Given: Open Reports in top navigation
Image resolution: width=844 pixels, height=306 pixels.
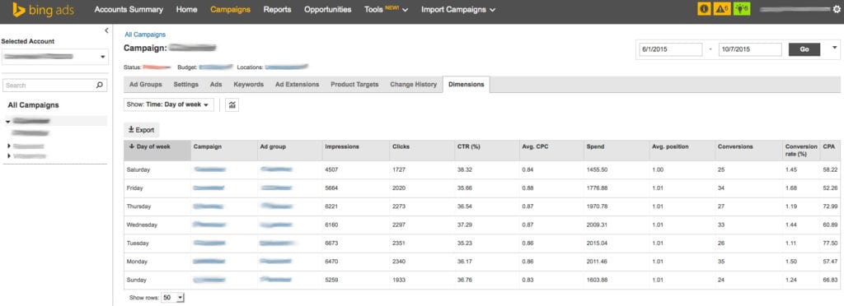Looking at the screenshot, I should (x=277, y=10).
